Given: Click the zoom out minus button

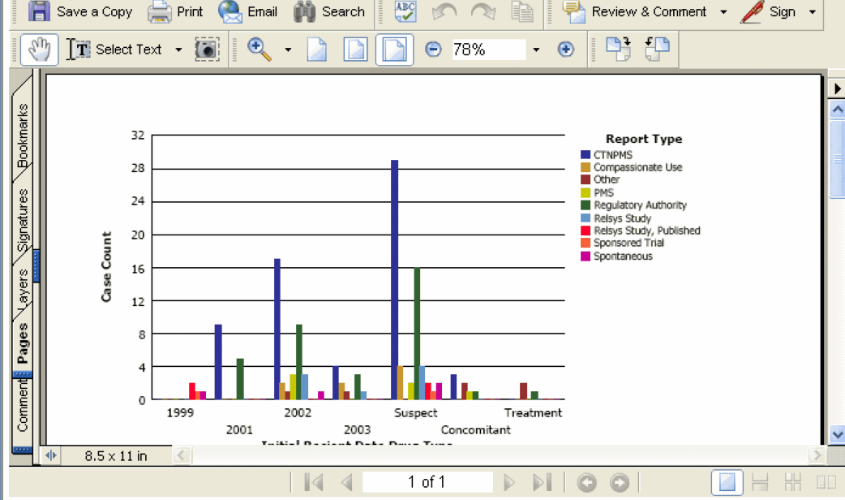Looking at the screenshot, I should click(433, 50).
